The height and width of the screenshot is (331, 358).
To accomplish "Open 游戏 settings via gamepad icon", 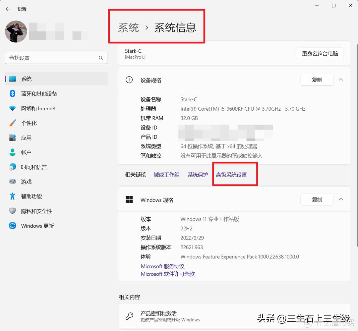I will point(12,182).
